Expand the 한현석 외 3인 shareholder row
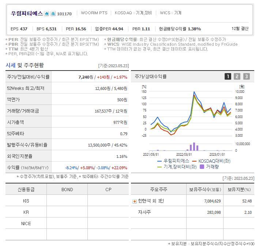 [135, 201]
